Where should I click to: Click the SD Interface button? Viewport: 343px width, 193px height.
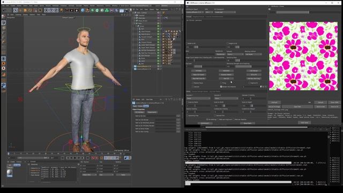point(139,112)
